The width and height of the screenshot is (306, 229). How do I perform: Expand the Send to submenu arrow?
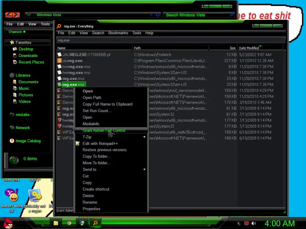pos(144,169)
